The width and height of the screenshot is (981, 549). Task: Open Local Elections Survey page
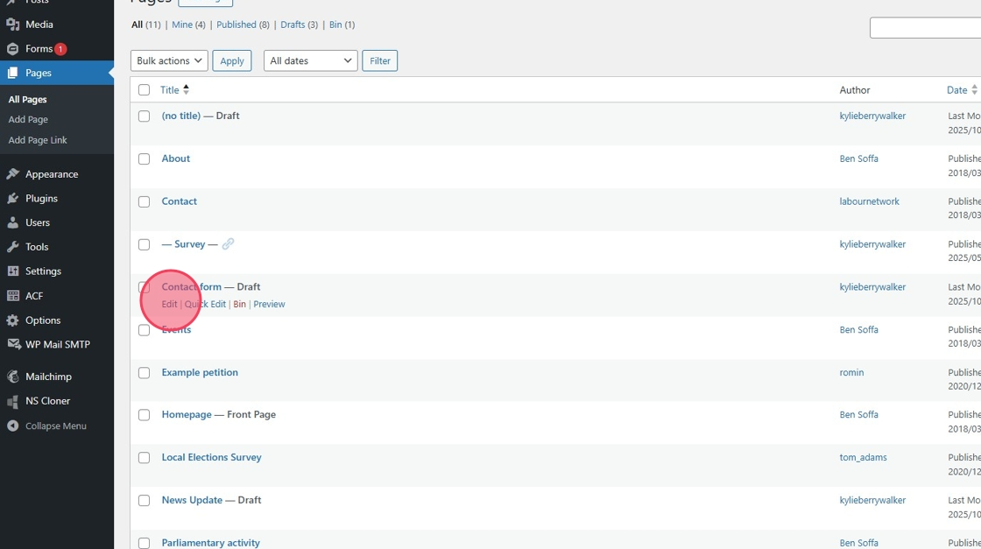pos(211,457)
